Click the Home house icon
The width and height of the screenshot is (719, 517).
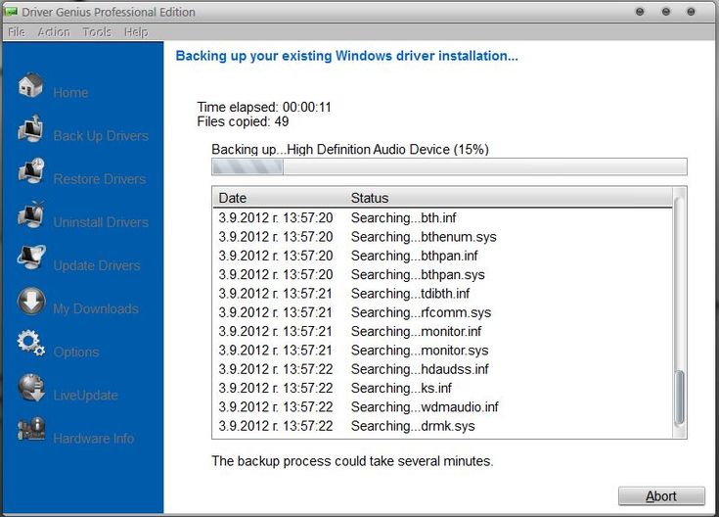pyautogui.click(x=30, y=85)
